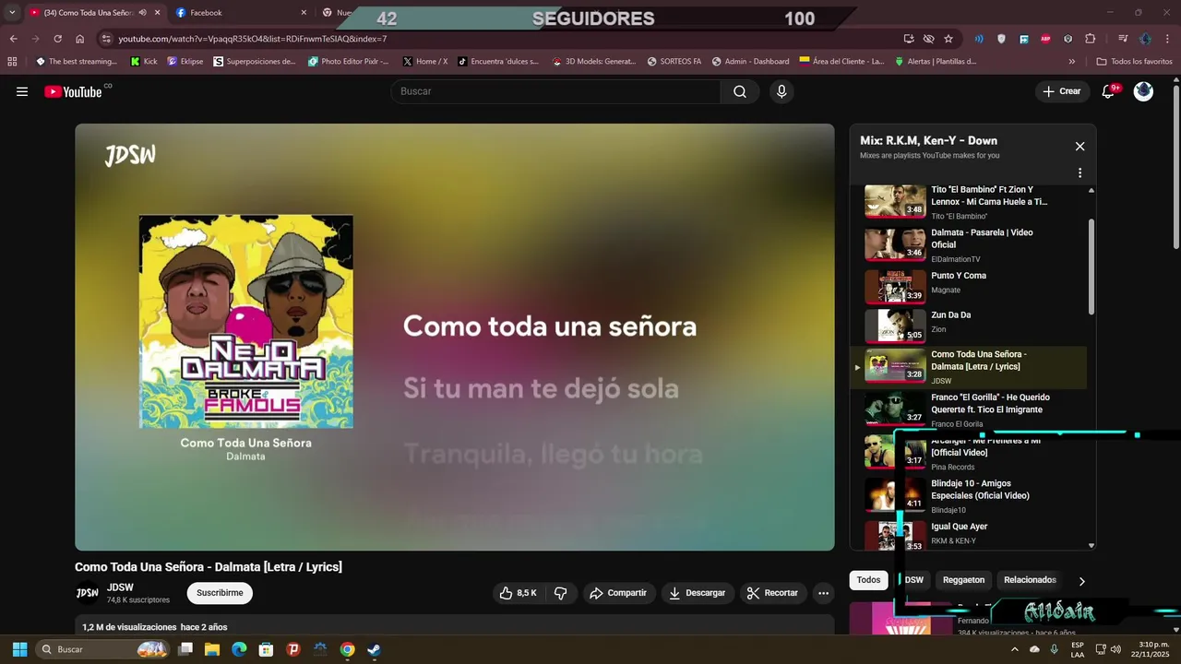1181x664 pixels.
Task: Open the browser home page icon
Action: [79, 39]
